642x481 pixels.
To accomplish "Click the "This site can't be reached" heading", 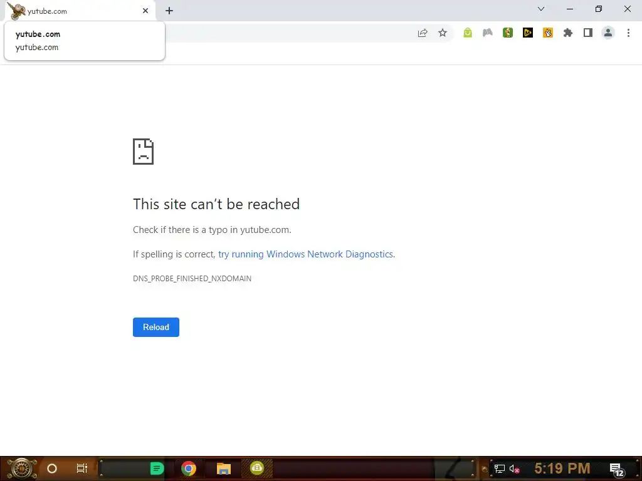I will click(x=216, y=204).
